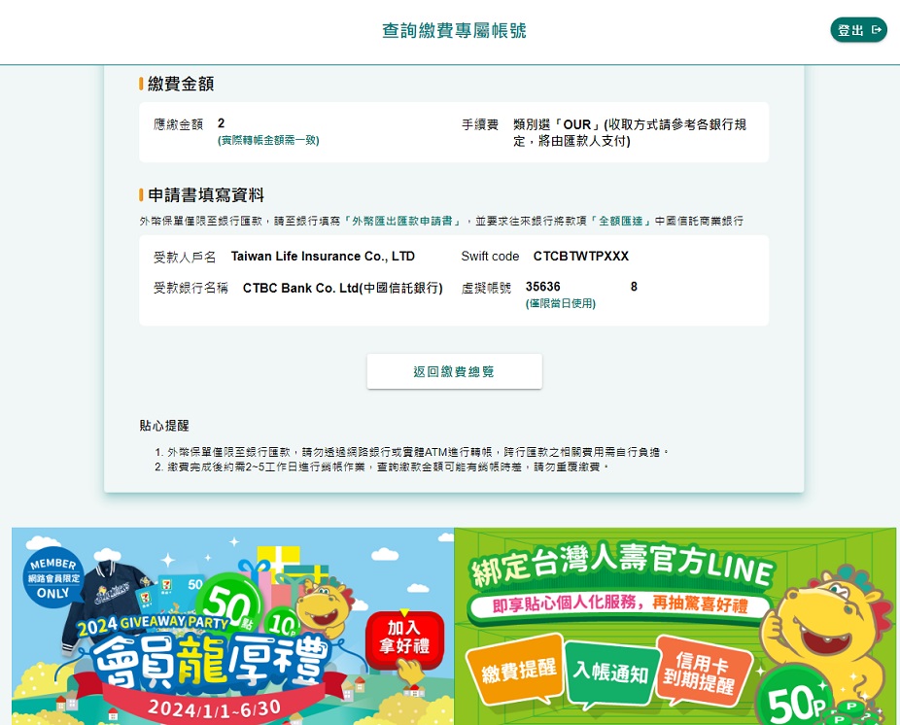Click the 全額匯達 highlighted text
Image resolution: width=900 pixels, height=725 pixels.
tap(620, 221)
